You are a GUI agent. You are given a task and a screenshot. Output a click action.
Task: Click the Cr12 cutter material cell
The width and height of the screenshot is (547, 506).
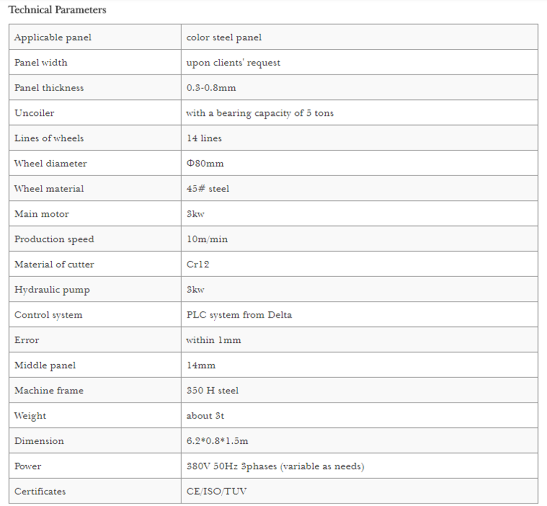point(360,264)
